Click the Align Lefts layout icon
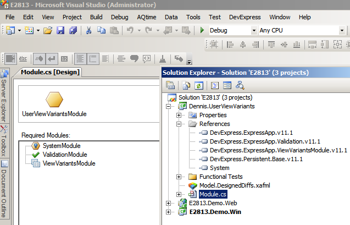 [x=230, y=44]
